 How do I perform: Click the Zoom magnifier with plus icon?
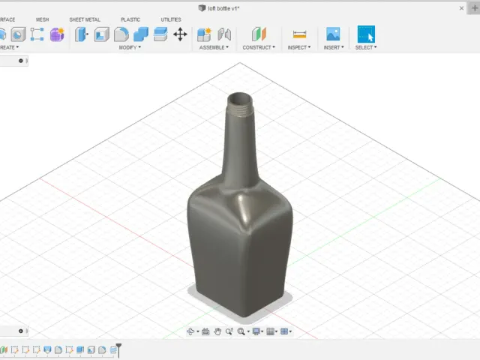click(x=229, y=331)
